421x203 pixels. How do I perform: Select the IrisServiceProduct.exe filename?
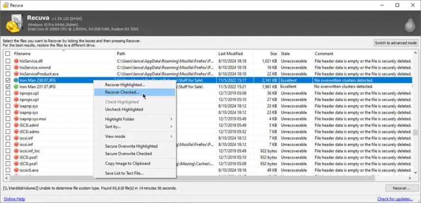[39, 74]
